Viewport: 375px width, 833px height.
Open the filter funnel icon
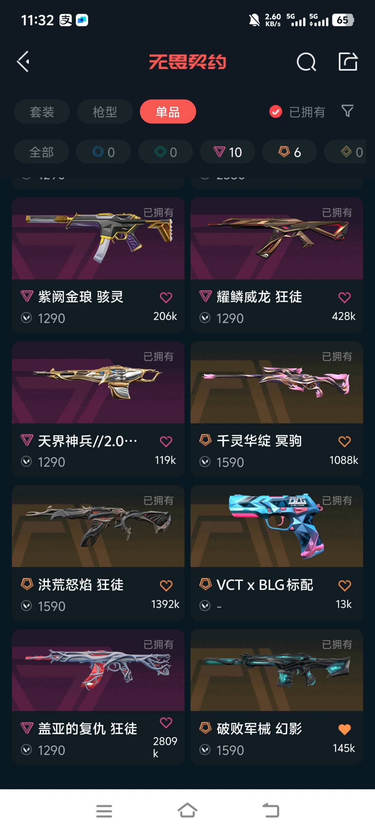tap(348, 111)
